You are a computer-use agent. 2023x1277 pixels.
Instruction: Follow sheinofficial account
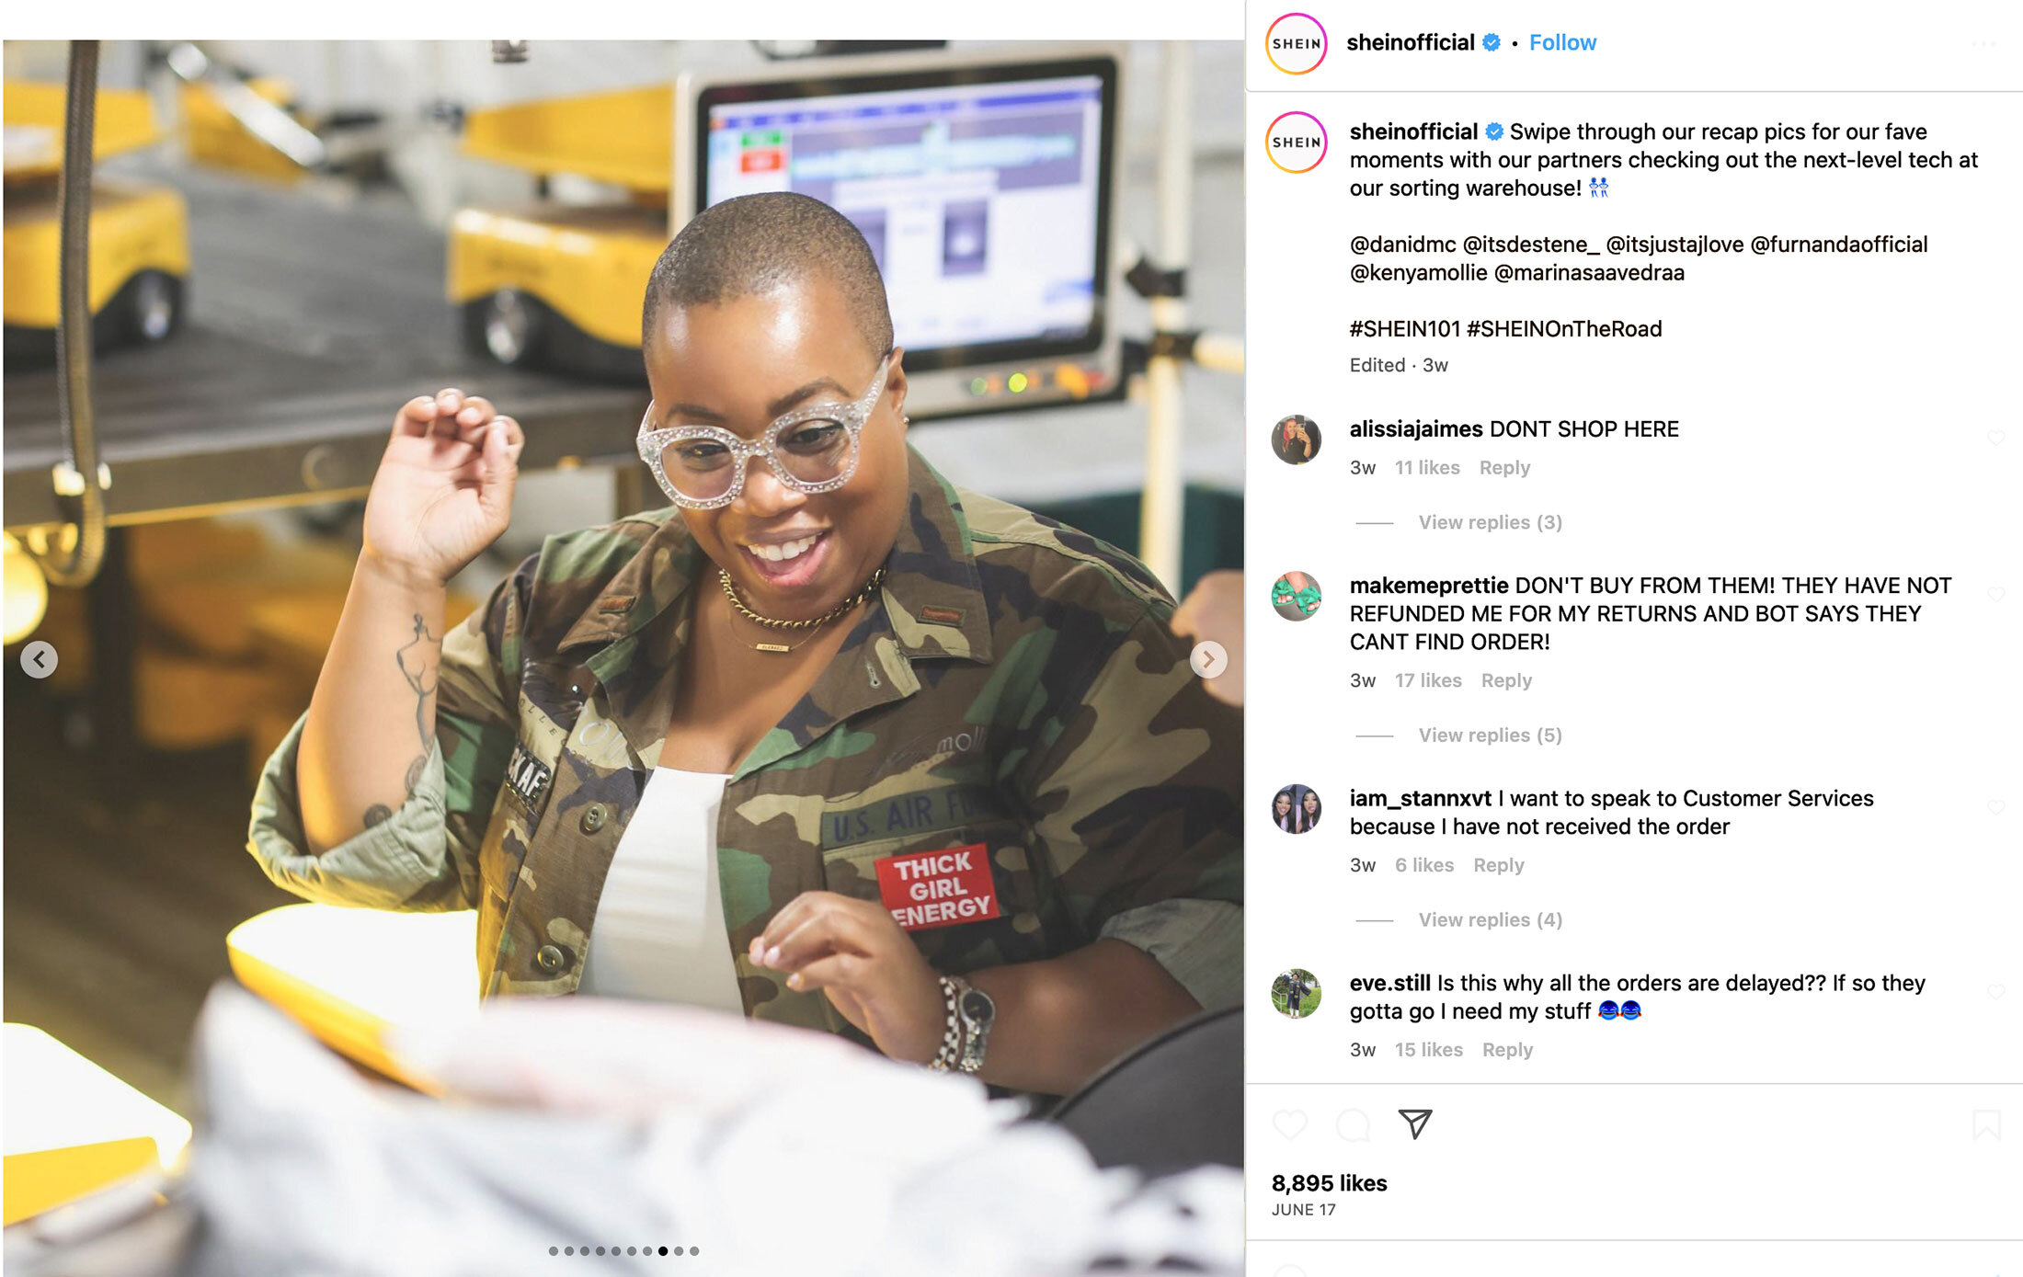pyautogui.click(x=1562, y=42)
